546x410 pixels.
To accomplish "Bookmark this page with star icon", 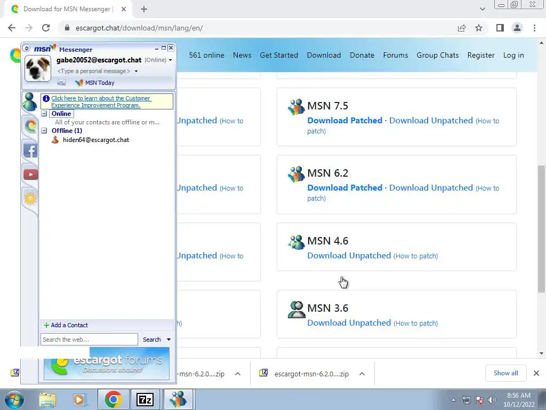I will 479,28.
